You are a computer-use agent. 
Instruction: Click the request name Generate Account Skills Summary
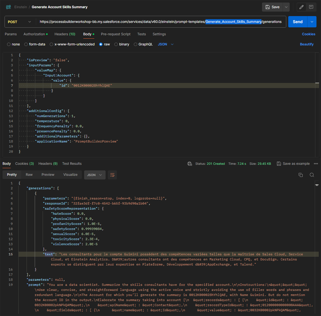pos(60,7)
